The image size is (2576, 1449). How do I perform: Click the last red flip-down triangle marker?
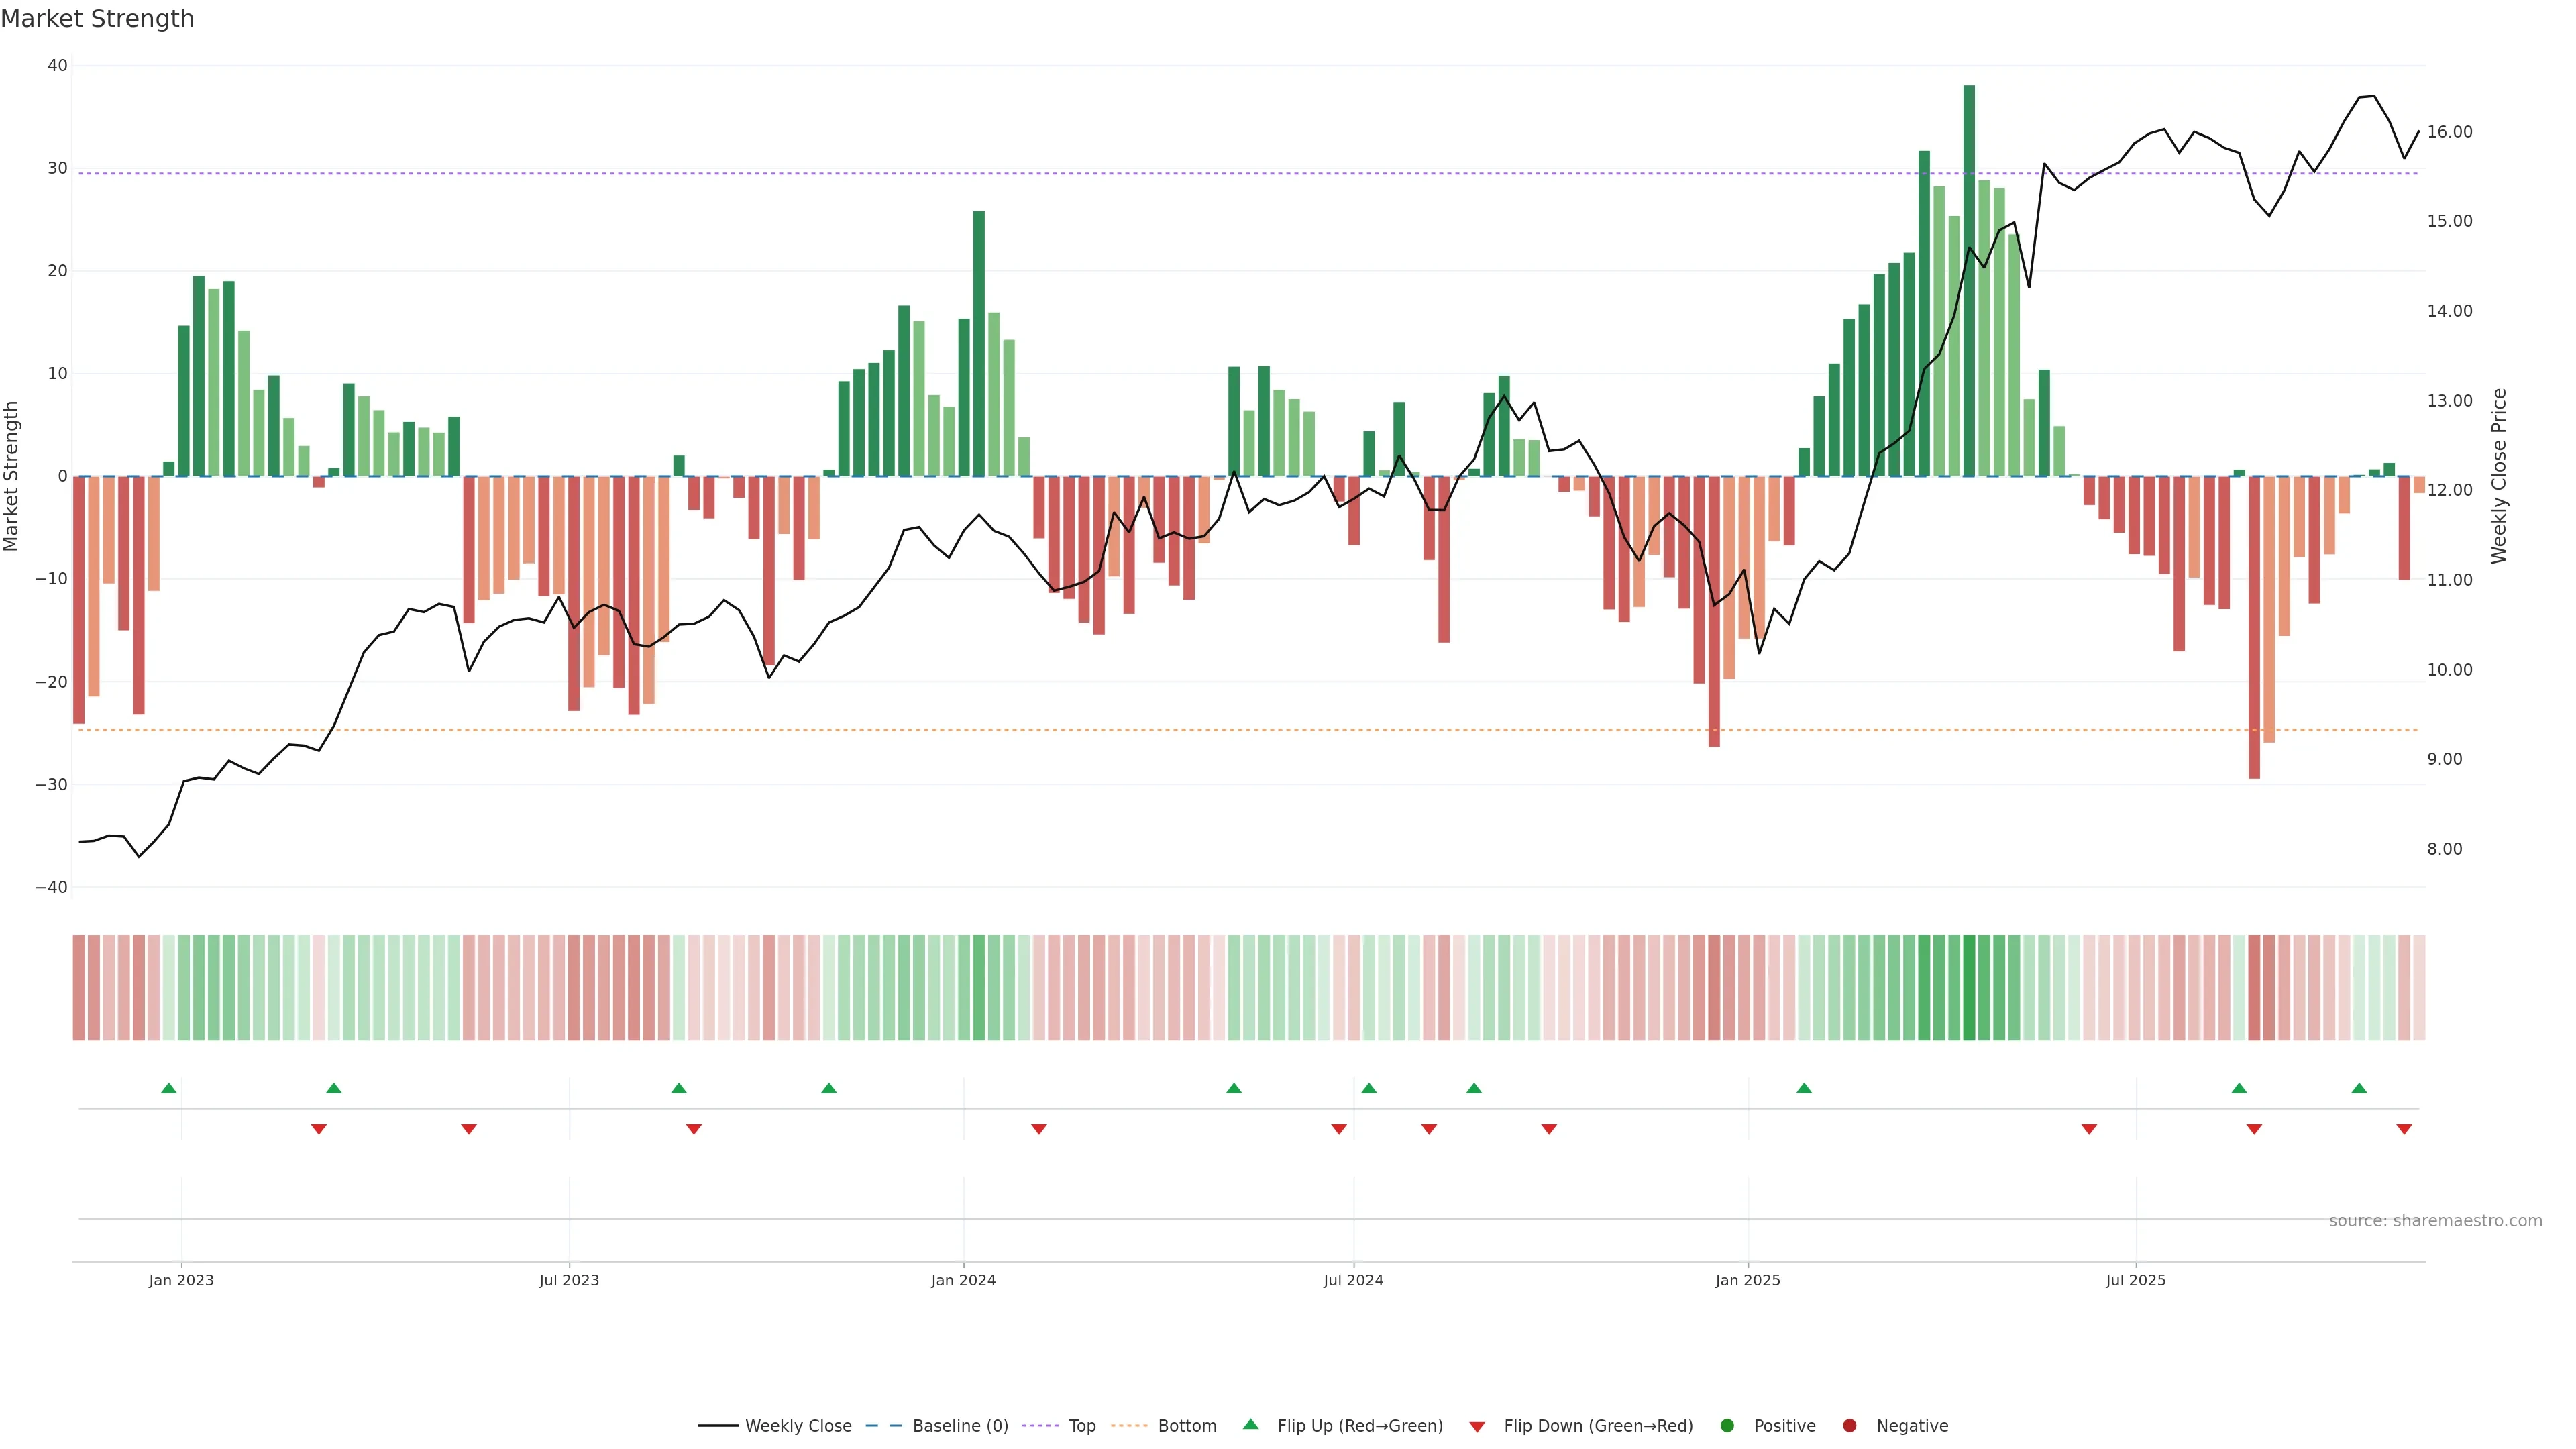2404,1129
